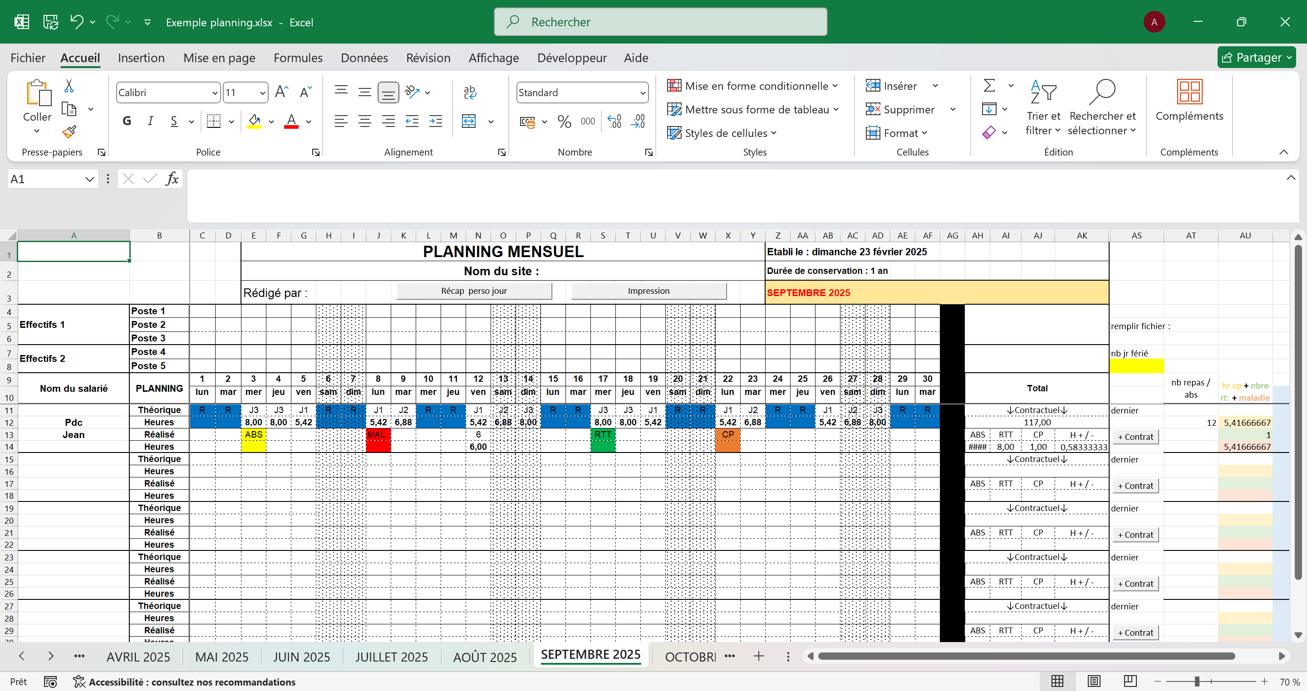
Task: Click the Rechercher search box
Action: tap(660, 22)
